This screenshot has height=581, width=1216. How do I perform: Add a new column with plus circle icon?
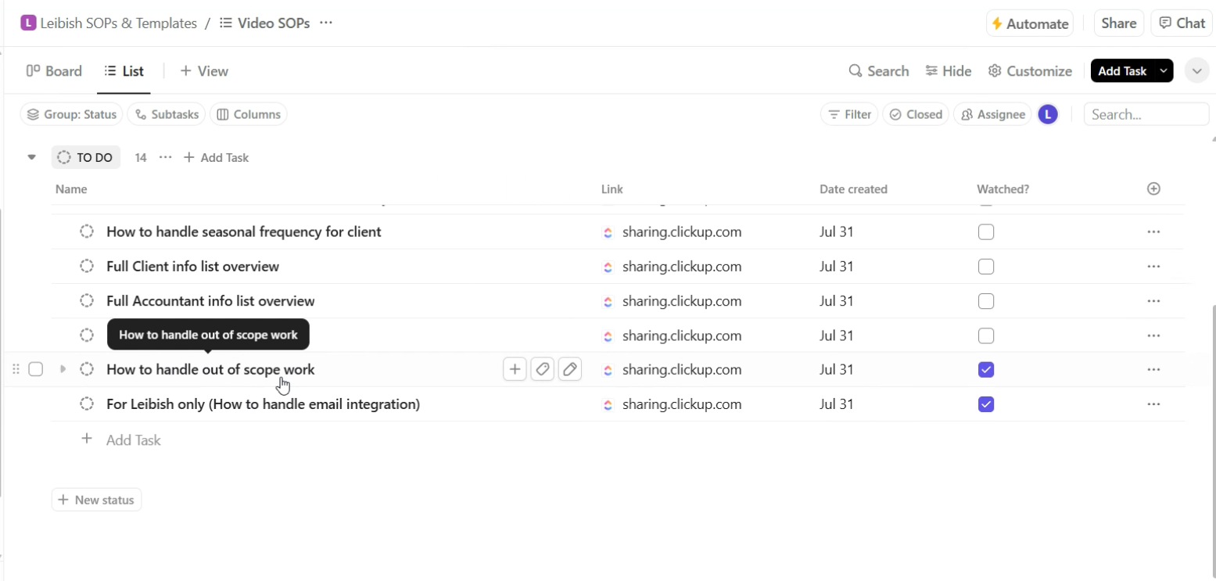pyautogui.click(x=1153, y=188)
